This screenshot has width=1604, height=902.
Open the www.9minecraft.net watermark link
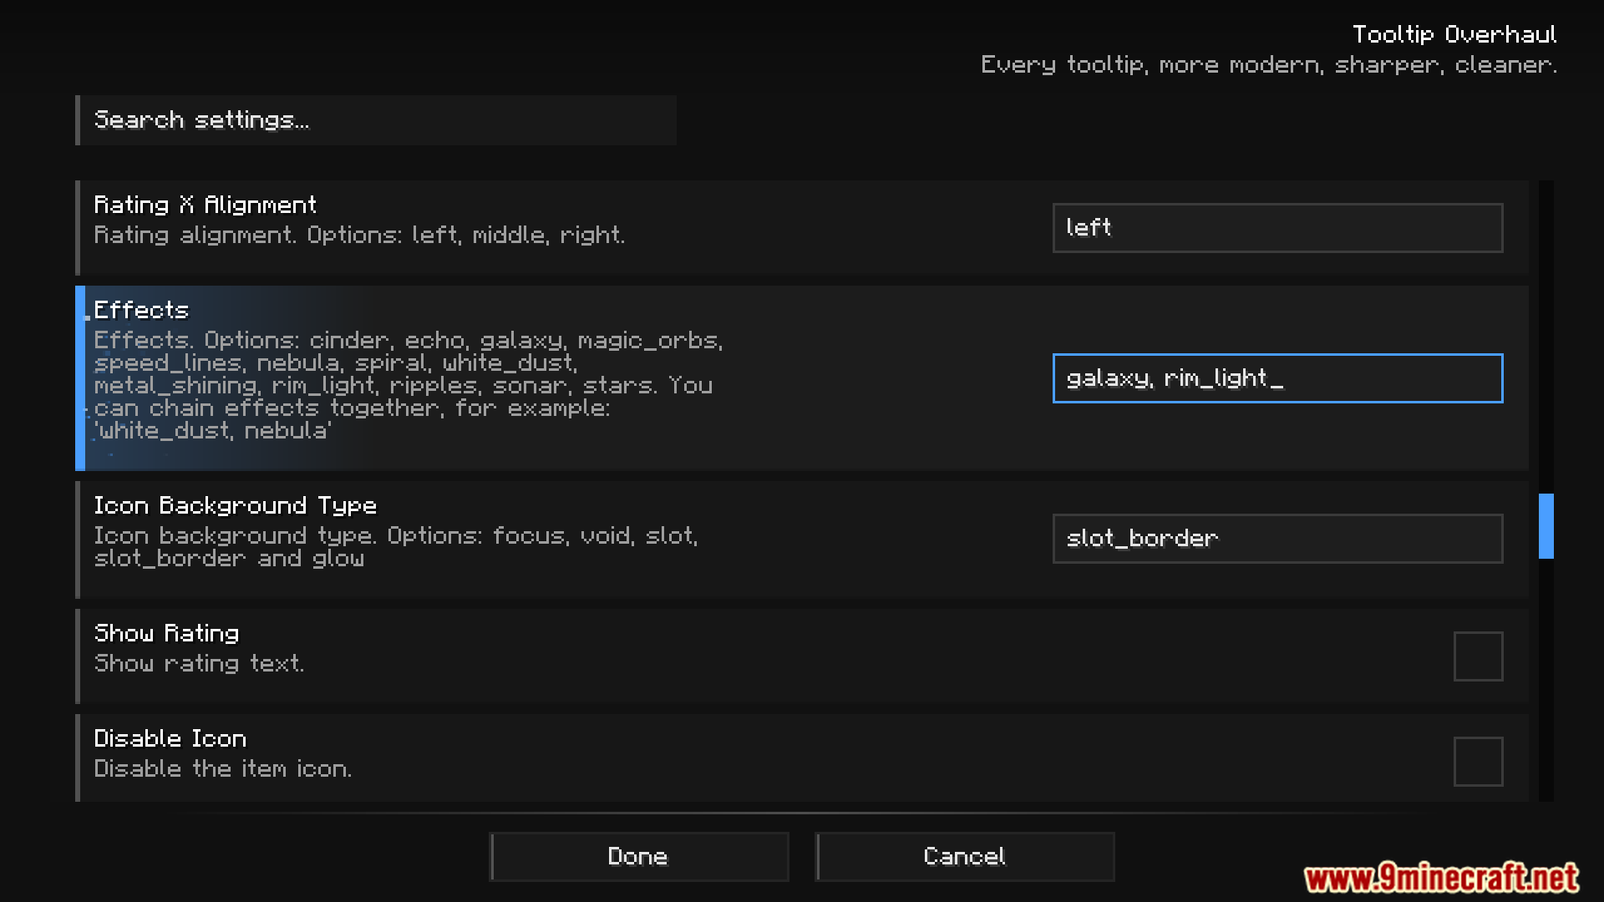pos(1440,878)
